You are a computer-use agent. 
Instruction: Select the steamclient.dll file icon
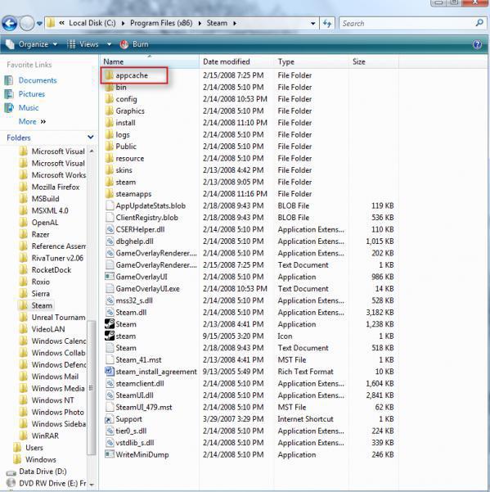(x=110, y=383)
